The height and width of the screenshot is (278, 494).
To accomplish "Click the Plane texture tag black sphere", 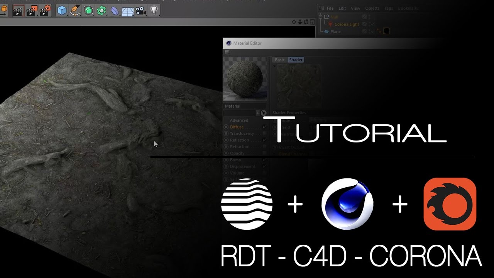I will 386,31.
